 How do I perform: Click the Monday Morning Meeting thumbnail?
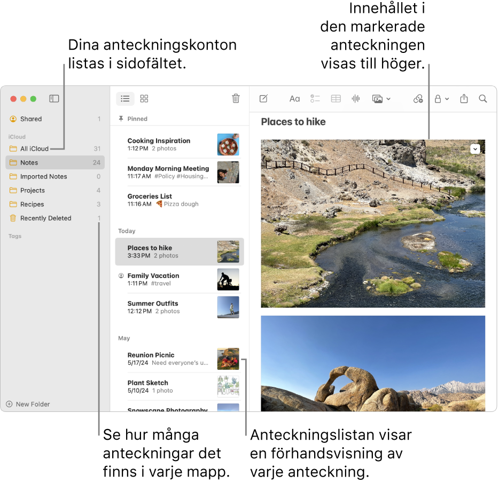click(228, 172)
